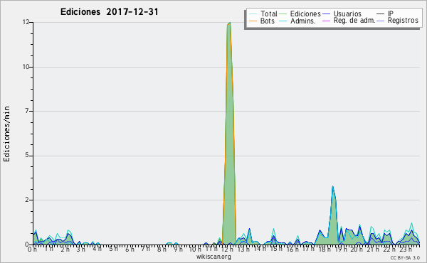Viewport: 427px width, 263px height.
Task: Click the 'Ediciones/min' y-axis label
Action: pos(6,134)
